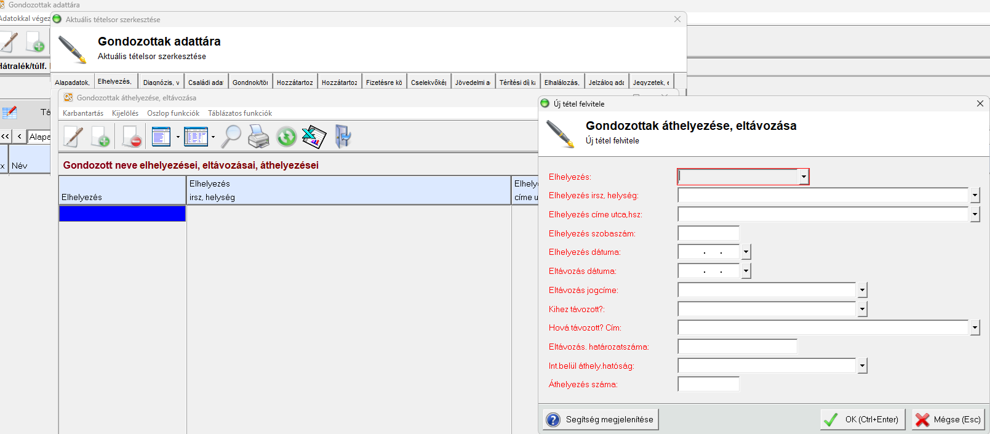The image size is (990, 434).
Task: Click the delete record icon
Action: pyautogui.click(x=131, y=137)
